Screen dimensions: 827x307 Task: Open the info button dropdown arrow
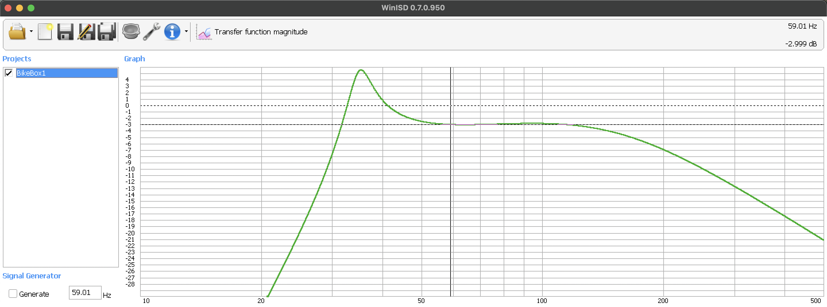point(187,32)
